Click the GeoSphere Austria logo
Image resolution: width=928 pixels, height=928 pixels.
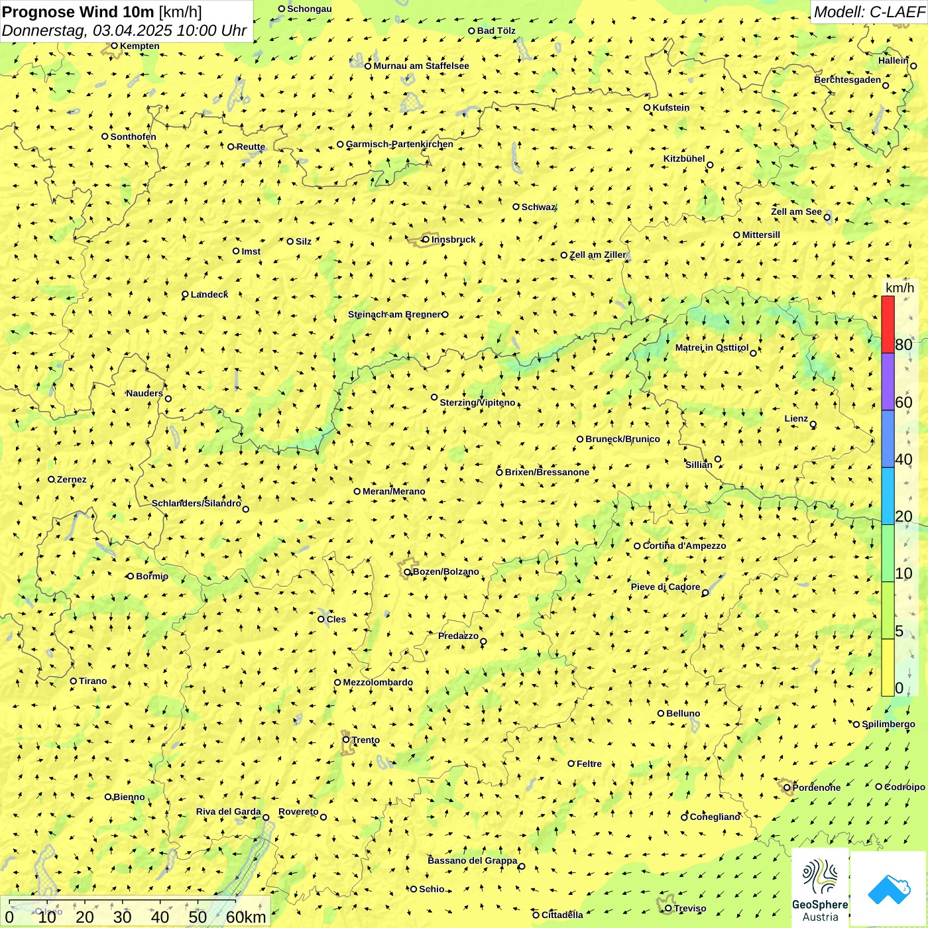click(x=820, y=888)
